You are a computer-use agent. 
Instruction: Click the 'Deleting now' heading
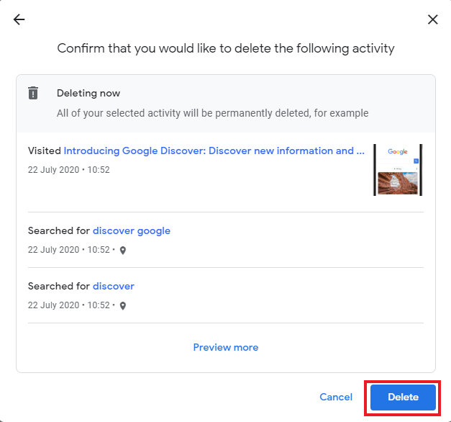88,94
